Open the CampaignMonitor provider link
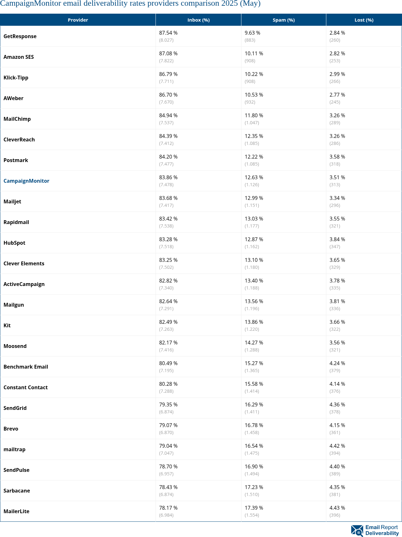The width and height of the screenshot is (402, 537). pyautogui.click(x=26, y=181)
